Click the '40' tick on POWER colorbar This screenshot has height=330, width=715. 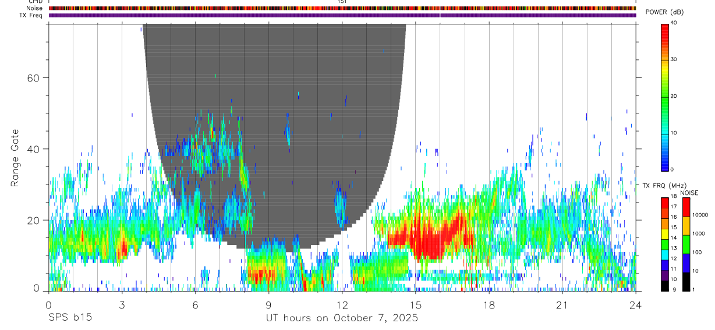click(x=674, y=23)
